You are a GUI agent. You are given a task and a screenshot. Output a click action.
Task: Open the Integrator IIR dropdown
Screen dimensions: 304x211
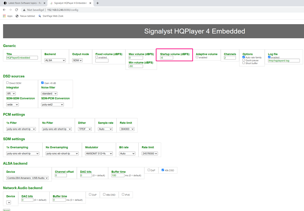(x=11, y=94)
